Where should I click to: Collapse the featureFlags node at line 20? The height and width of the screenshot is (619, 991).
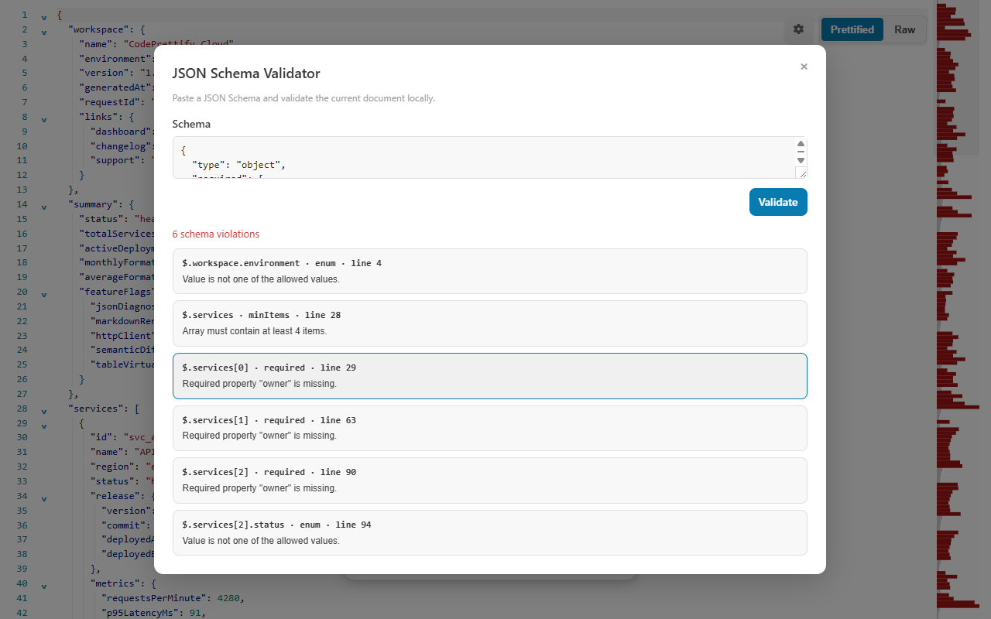(x=44, y=295)
